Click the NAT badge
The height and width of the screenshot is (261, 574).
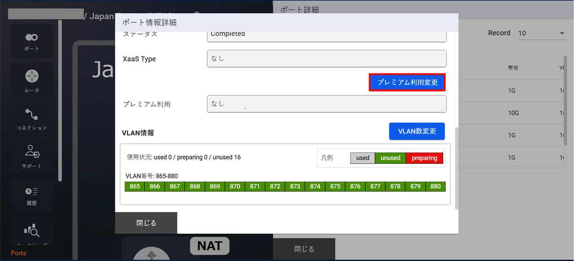click(x=209, y=246)
